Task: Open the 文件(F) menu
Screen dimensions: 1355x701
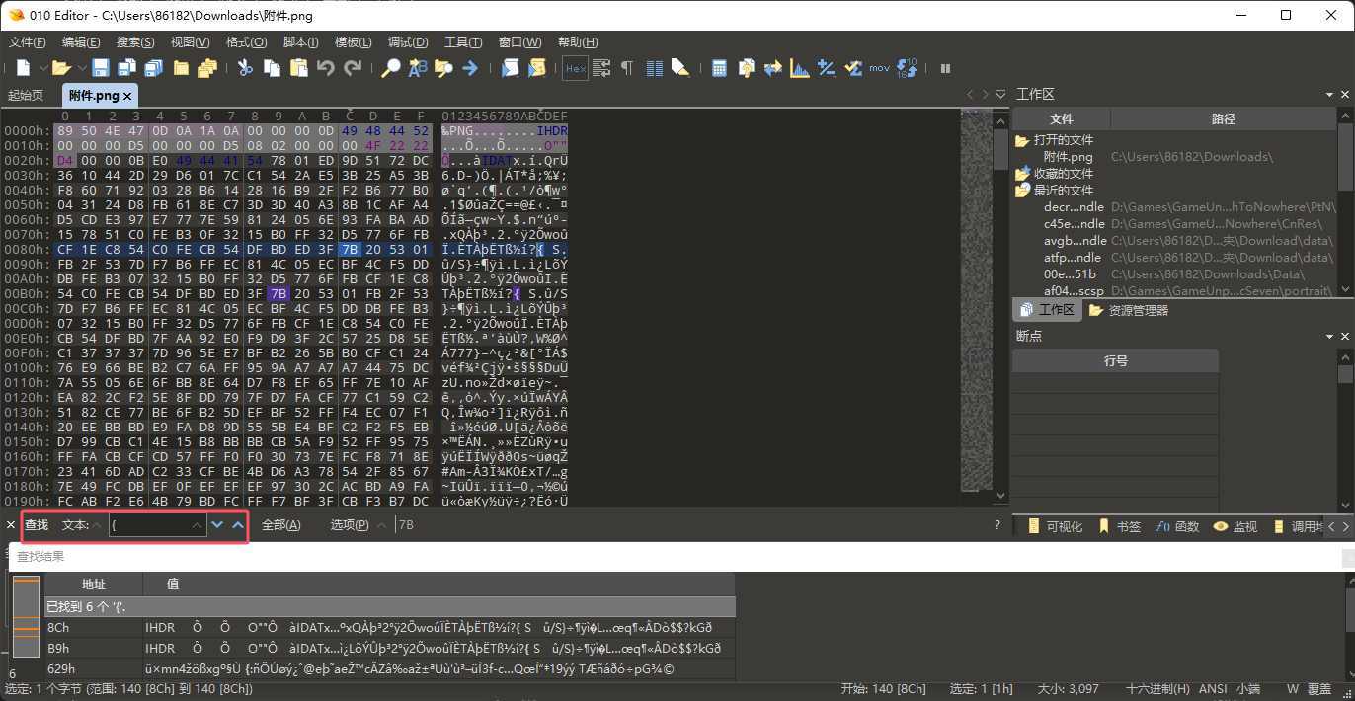Action: click(28, 42)
